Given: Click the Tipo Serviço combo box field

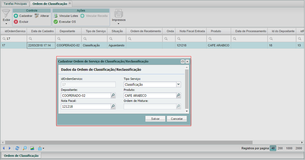Looking at the screenshot, I should click(x=150, y=84).
